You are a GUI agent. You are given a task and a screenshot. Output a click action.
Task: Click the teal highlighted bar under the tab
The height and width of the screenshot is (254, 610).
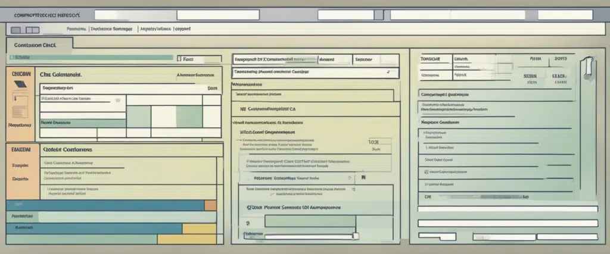coord(90,58)
